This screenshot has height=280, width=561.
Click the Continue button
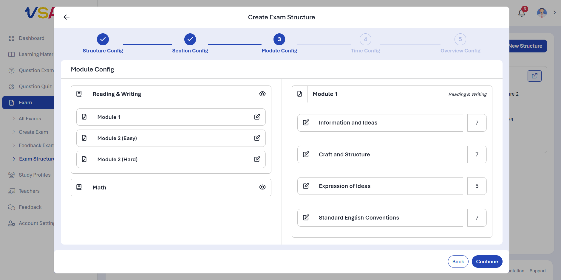(487, 262)
